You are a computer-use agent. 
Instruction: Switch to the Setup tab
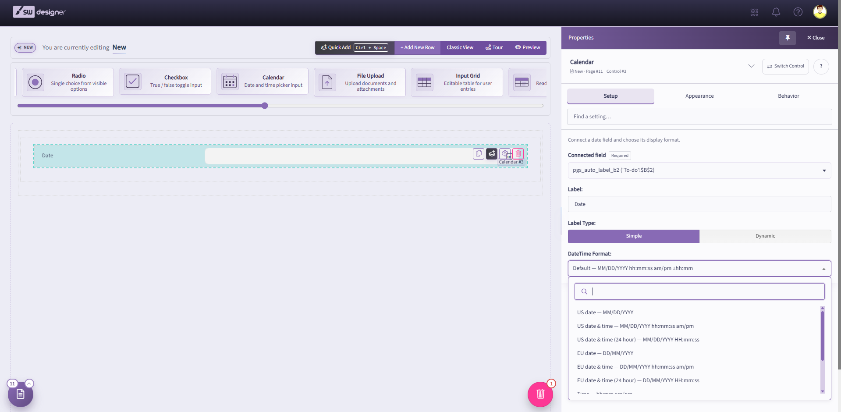pyautogui.click(x=610, y=96)
